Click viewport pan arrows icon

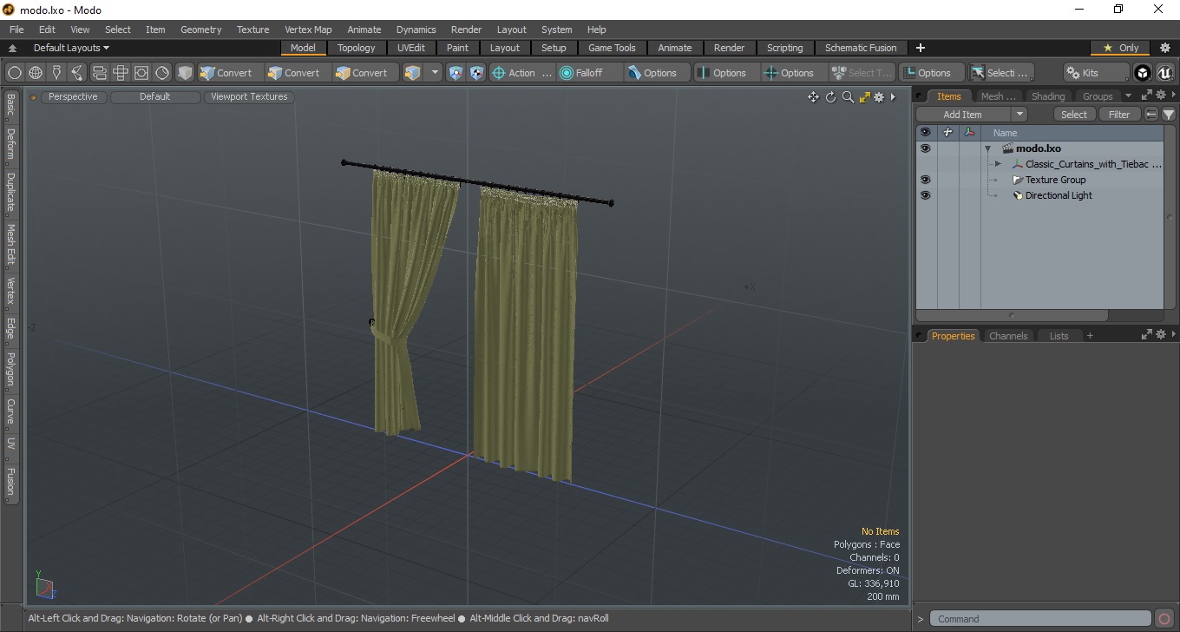[x=813, y=97]
